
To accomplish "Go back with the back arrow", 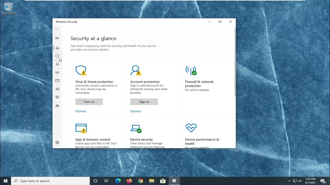I will [57, 29].
